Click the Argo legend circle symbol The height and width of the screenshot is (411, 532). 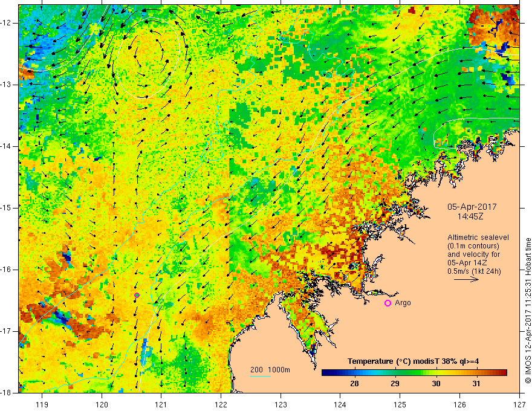coord(388,303)
